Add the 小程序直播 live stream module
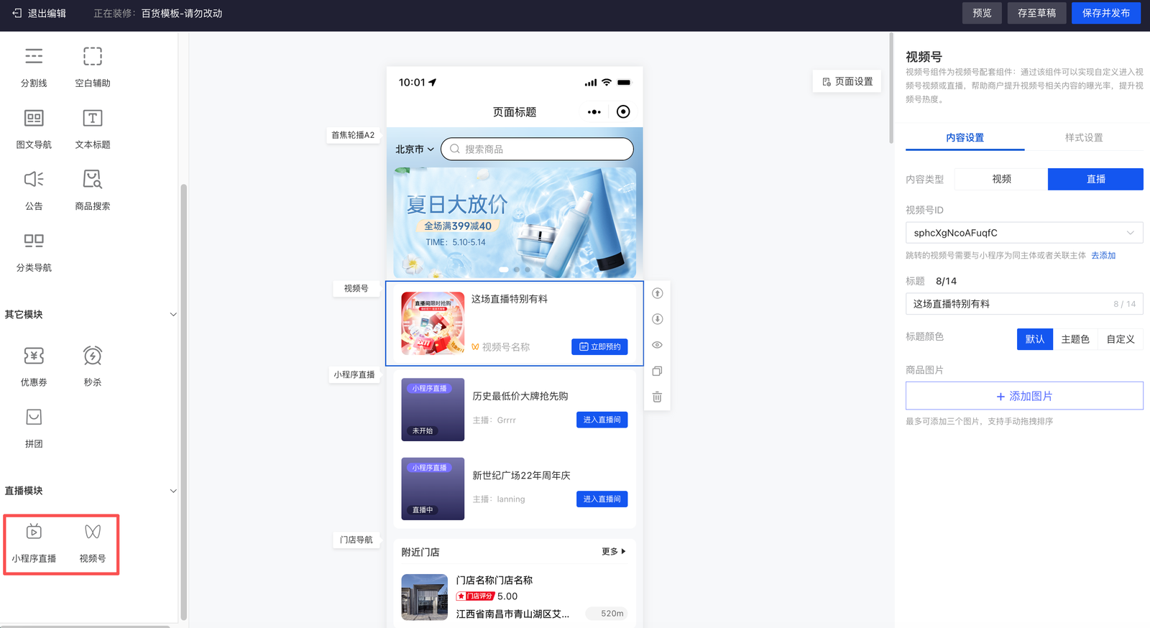Image resolution: width=1150 pixels, height=628 pixels. 34,532
